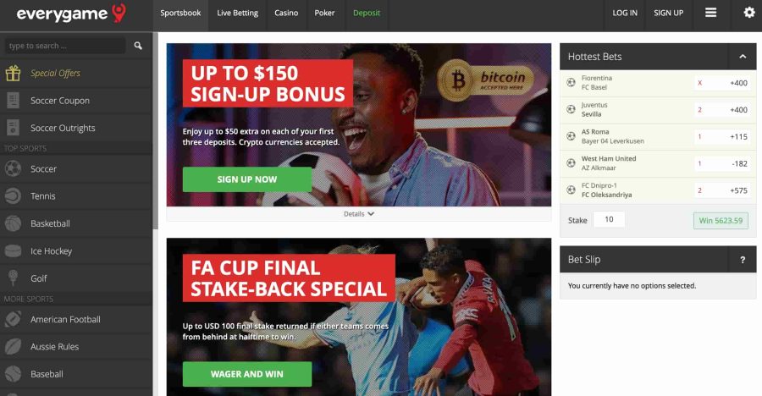Collapse the Hottest Bets panel

click(x=742, y=57)
